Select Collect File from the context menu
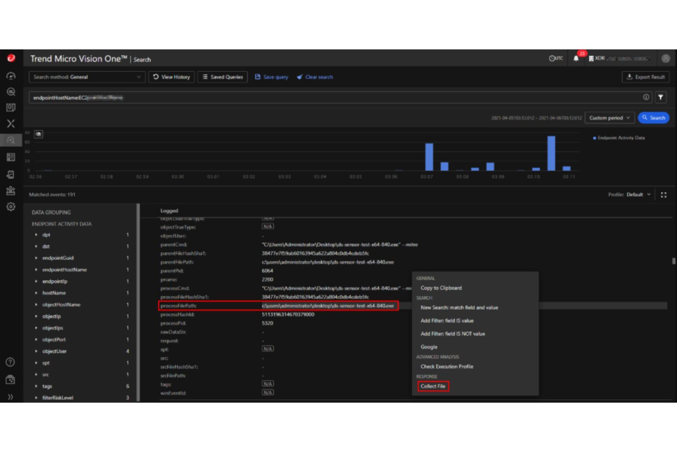The image size is (677, 452). (433, 386)
